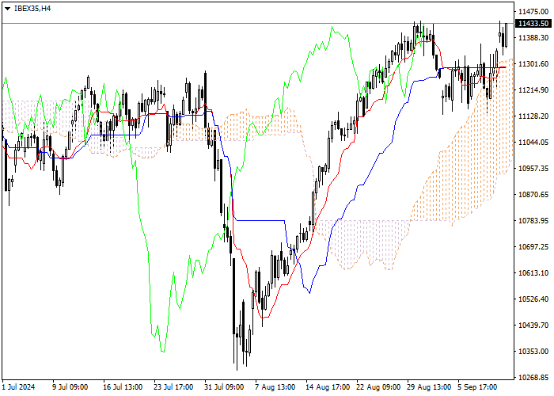Viewport: 554px width, 396px height.
Task: Click the 10439.70 price scale value
Action: pyautogui.click(x=533, y=326)
